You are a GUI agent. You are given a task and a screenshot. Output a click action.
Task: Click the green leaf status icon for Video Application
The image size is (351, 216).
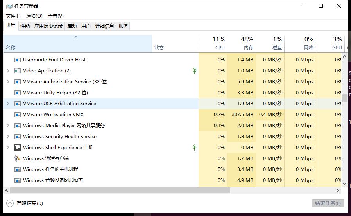(194, 71)
